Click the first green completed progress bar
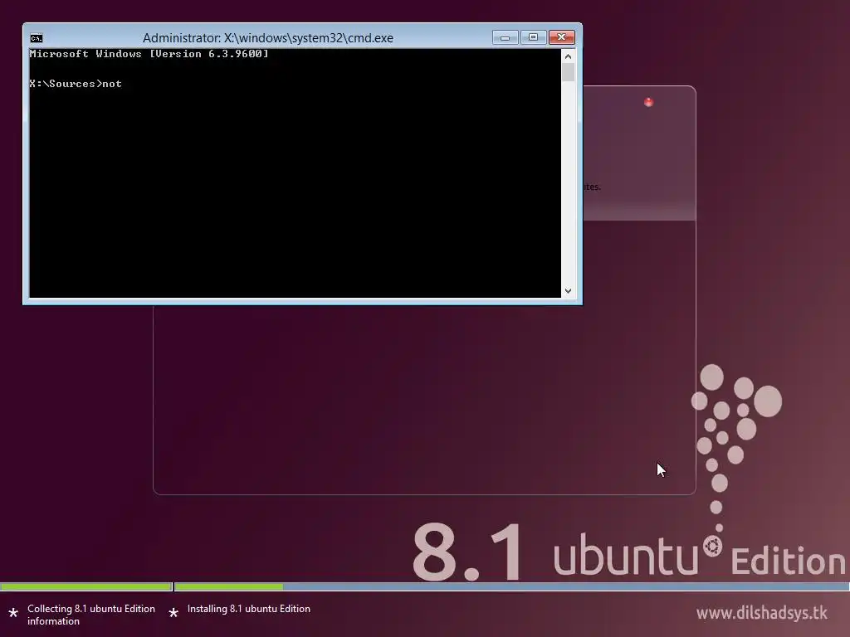This screenshot has width=850, height=637. 86,586
